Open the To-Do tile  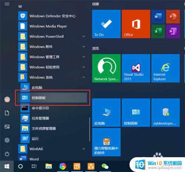pyautogui.click(x=106, y=24)
